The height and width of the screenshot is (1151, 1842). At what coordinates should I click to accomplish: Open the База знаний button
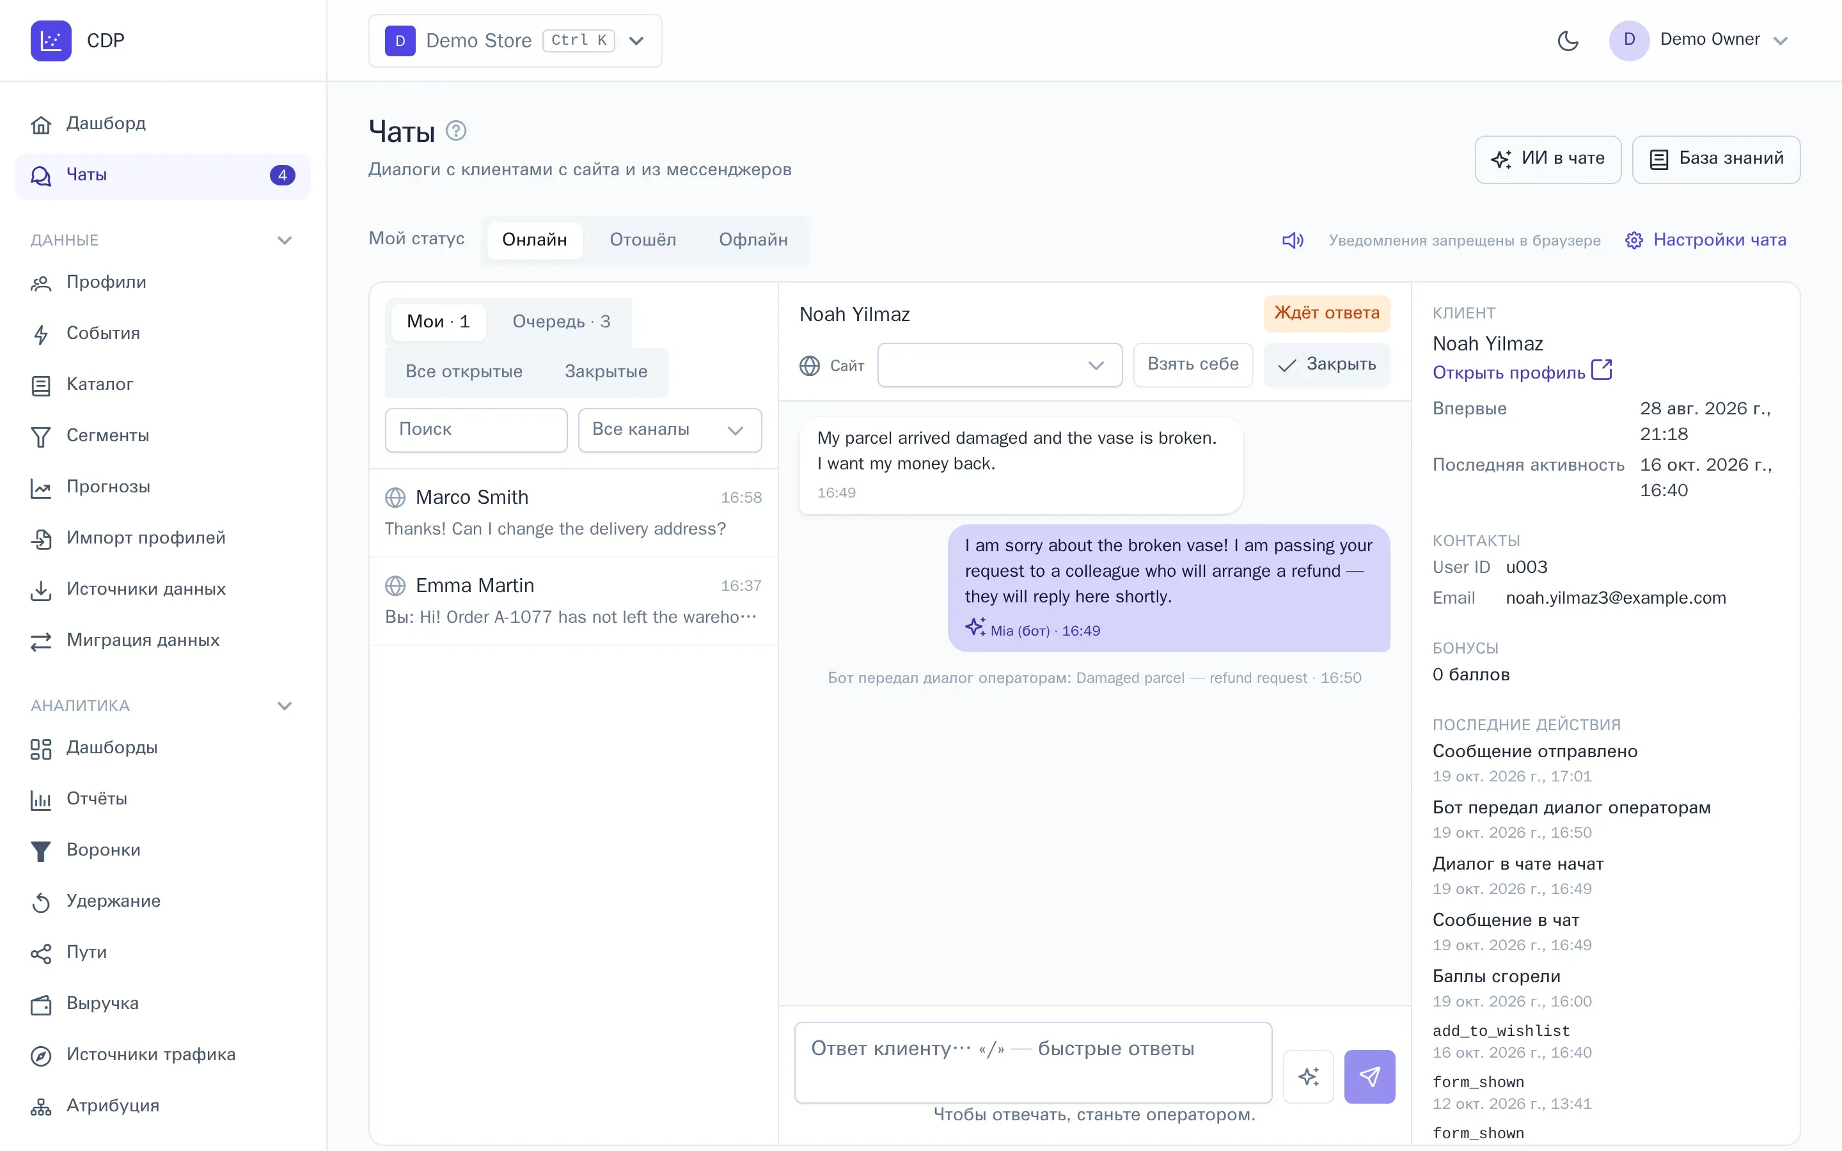[x=1717, y=159]
